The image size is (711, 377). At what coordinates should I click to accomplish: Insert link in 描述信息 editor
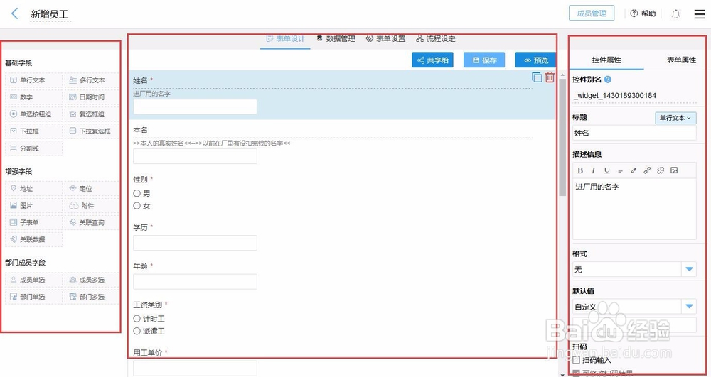(x=647, y=170)
